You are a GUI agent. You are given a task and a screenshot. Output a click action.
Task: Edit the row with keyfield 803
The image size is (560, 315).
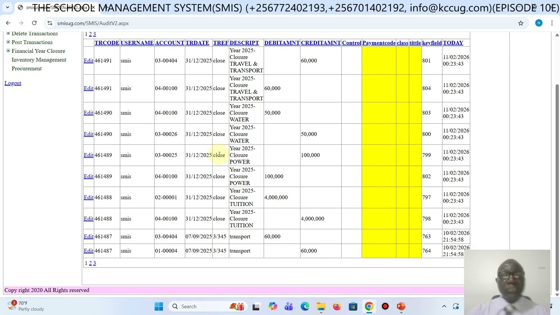[x=88, y=113]
